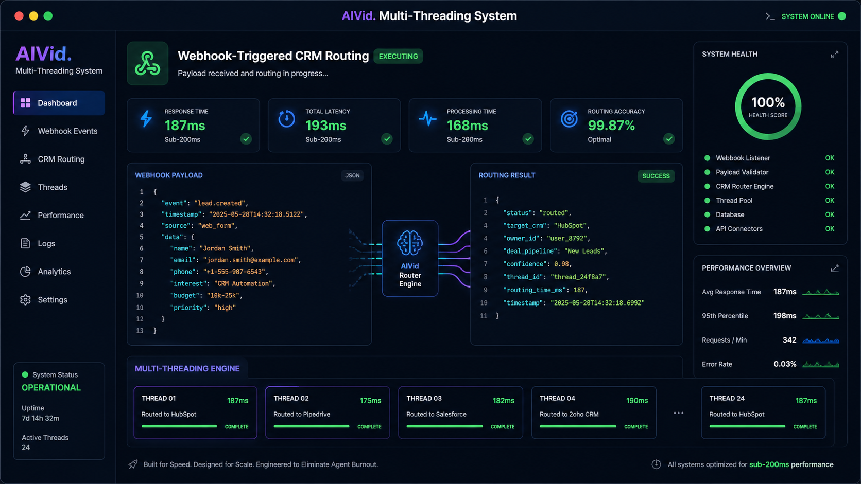Click the "OPERATIONAL" system status text
This screenshot has height=484, width=861.
[x=51, y=388]
